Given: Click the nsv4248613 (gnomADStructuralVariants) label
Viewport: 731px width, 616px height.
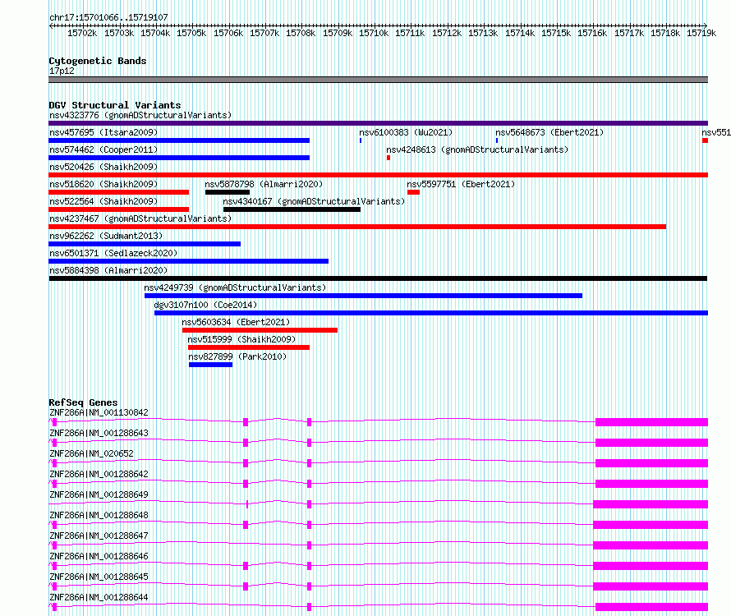Looking at the screenshot, I should (477, 149).
